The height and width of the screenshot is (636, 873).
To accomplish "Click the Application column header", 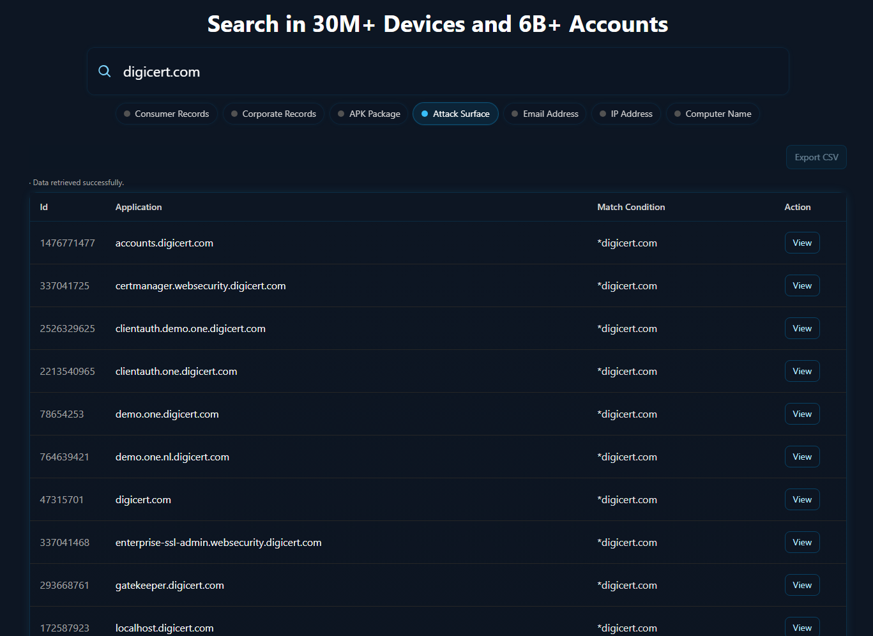I will 139,207.
